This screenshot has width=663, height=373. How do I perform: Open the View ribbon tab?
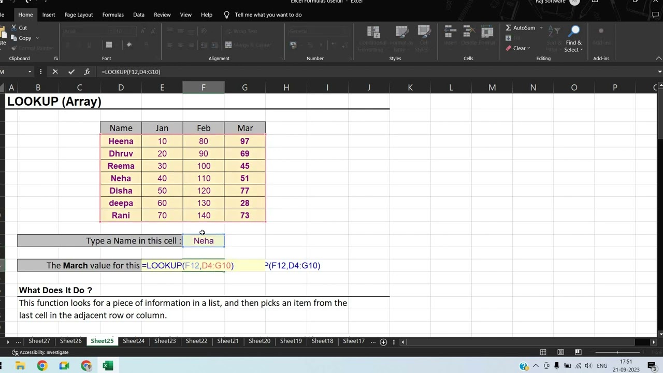(185, 15)
